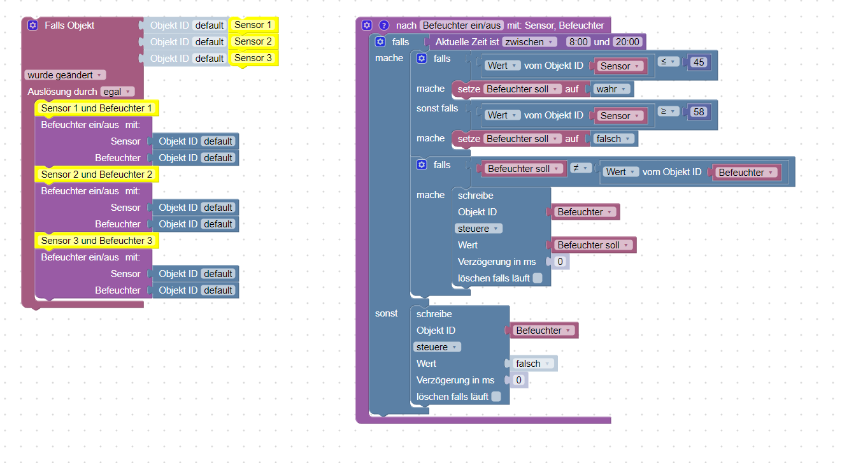Screen dimensions: 842x463
Task: Edit Befeuchter 'default' ID under 'Sensor 3 und Befeuchter 3'
Action: click(x=218, y=290)
